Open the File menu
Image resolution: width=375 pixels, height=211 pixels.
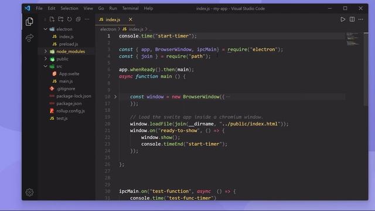click(x=39, y=8)
